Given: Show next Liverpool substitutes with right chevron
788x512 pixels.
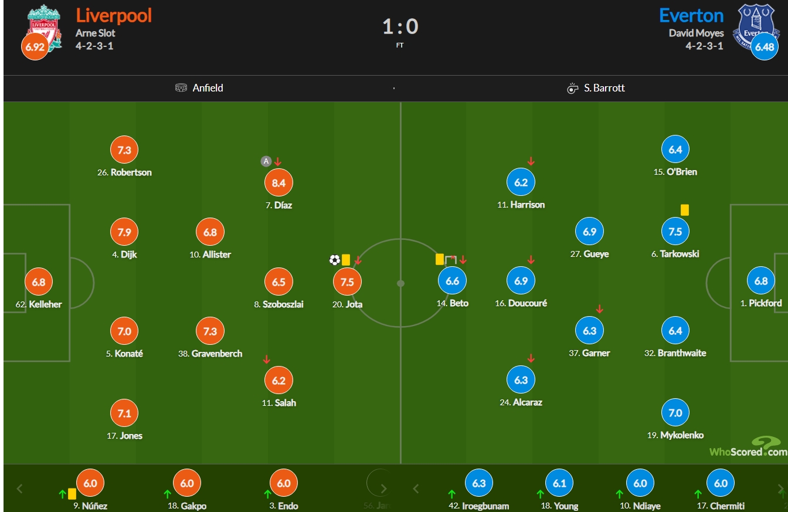Looking at the screenshot, I should (383, 488).
